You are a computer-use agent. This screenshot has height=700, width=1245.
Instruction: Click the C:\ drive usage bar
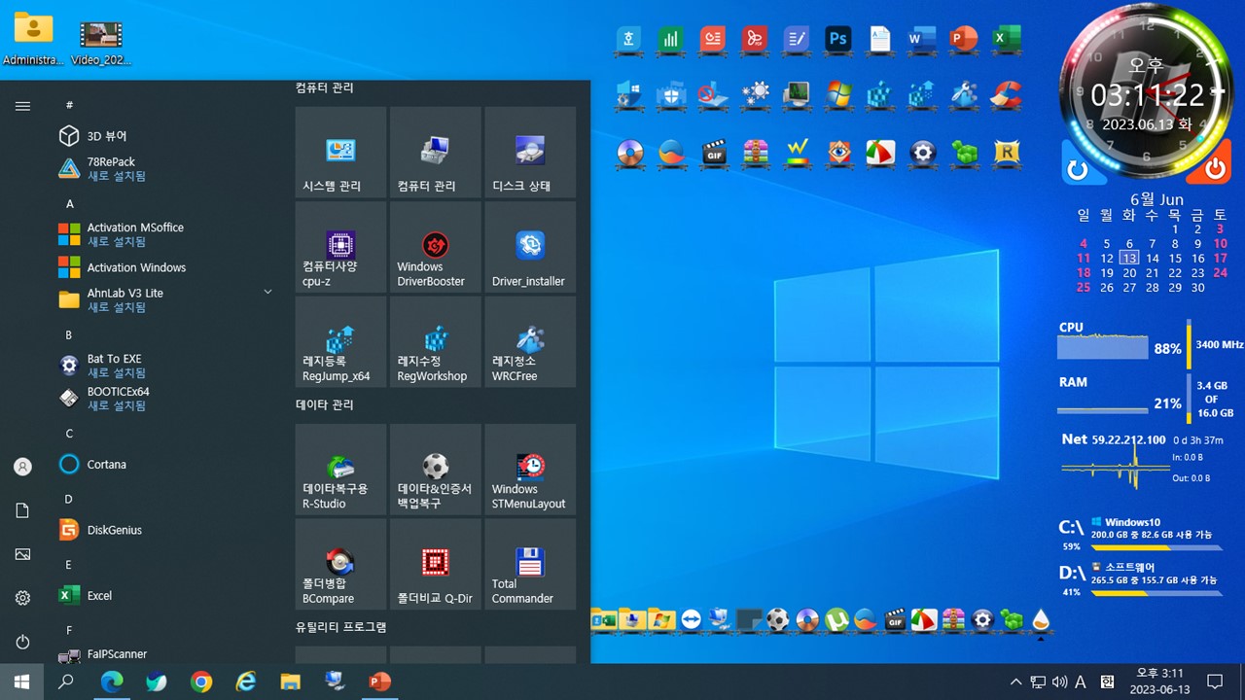click(x=1156, y=547)
